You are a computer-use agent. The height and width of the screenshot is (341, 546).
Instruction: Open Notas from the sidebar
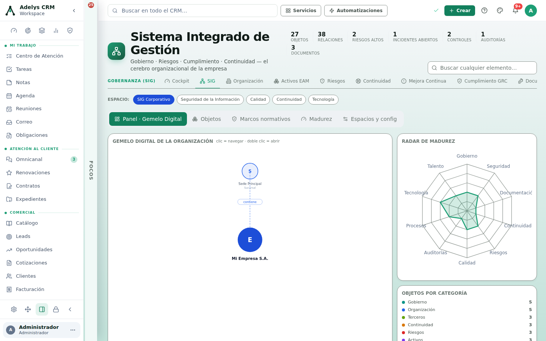coord(42,83)
